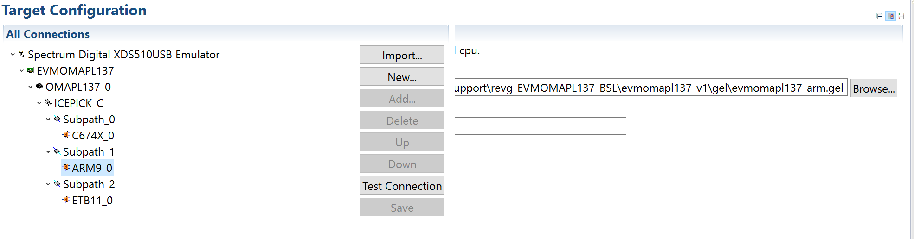The width and height of the screenshot is (914, 239).
Task: Collapse the Spectrum Digital XDS510USB Emulator node
Action: pyautogui.click(x=13, y=55)
